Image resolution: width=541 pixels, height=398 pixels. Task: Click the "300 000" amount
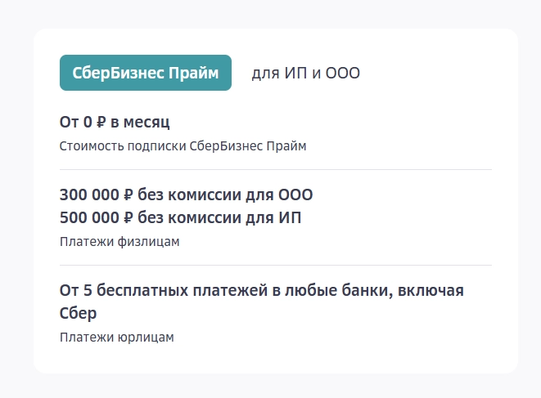[88, 195]
